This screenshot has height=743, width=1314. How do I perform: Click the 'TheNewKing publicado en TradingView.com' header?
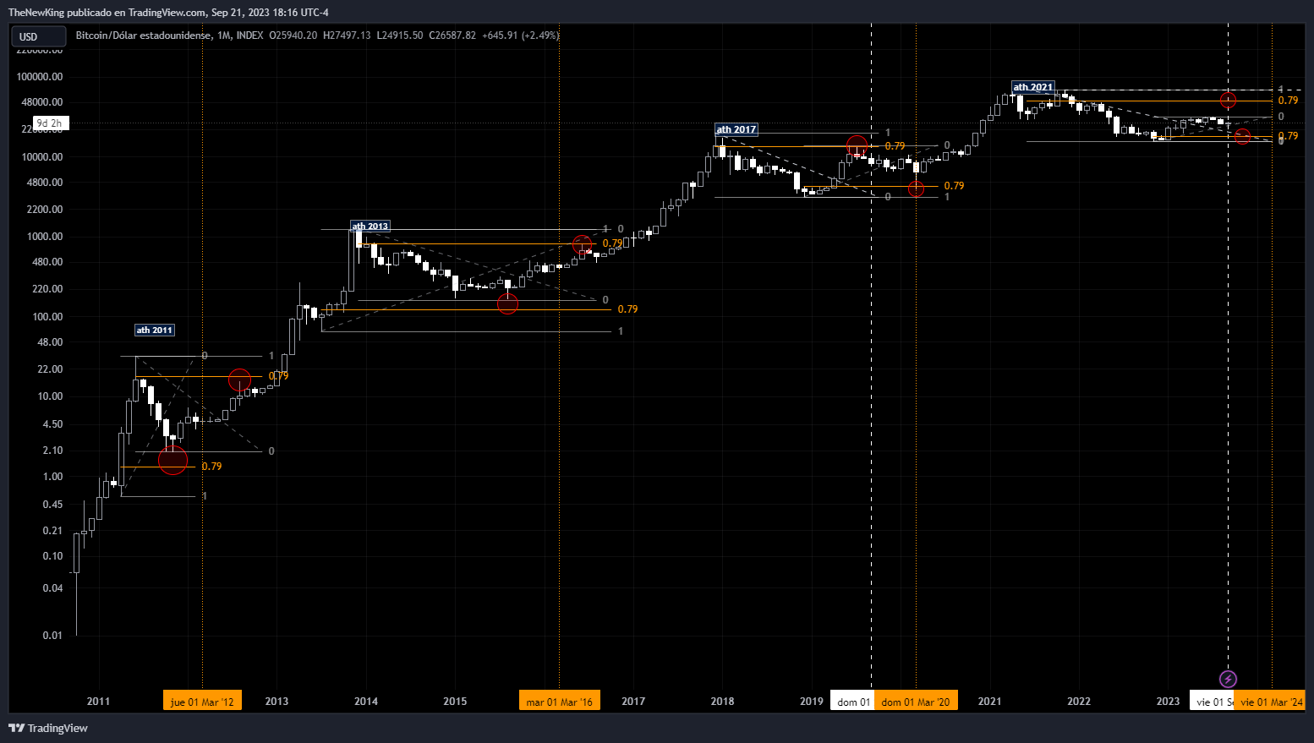click(x=107, y=13)
